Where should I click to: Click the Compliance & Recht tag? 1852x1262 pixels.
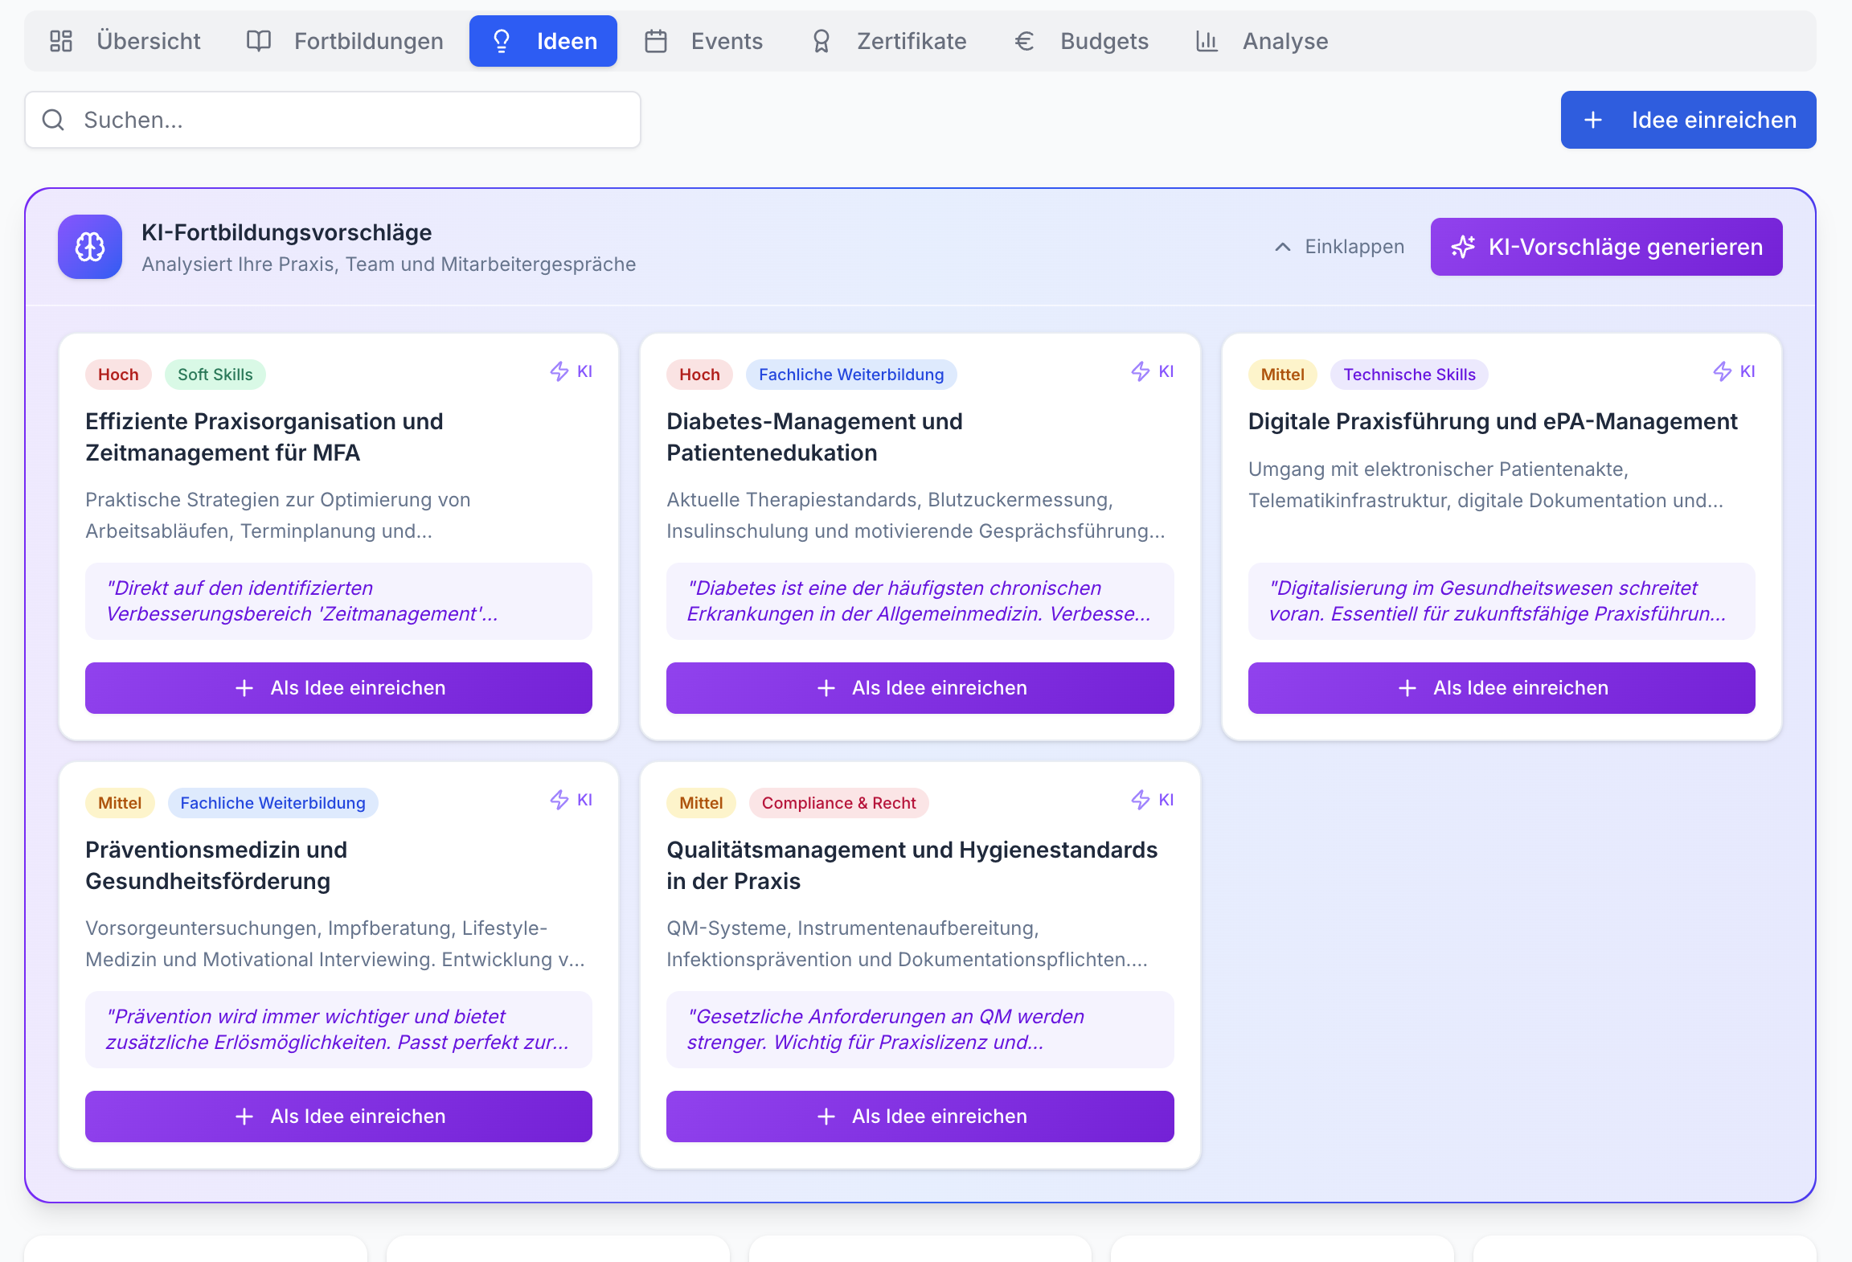pyautogui.click(x=838, y=803)
